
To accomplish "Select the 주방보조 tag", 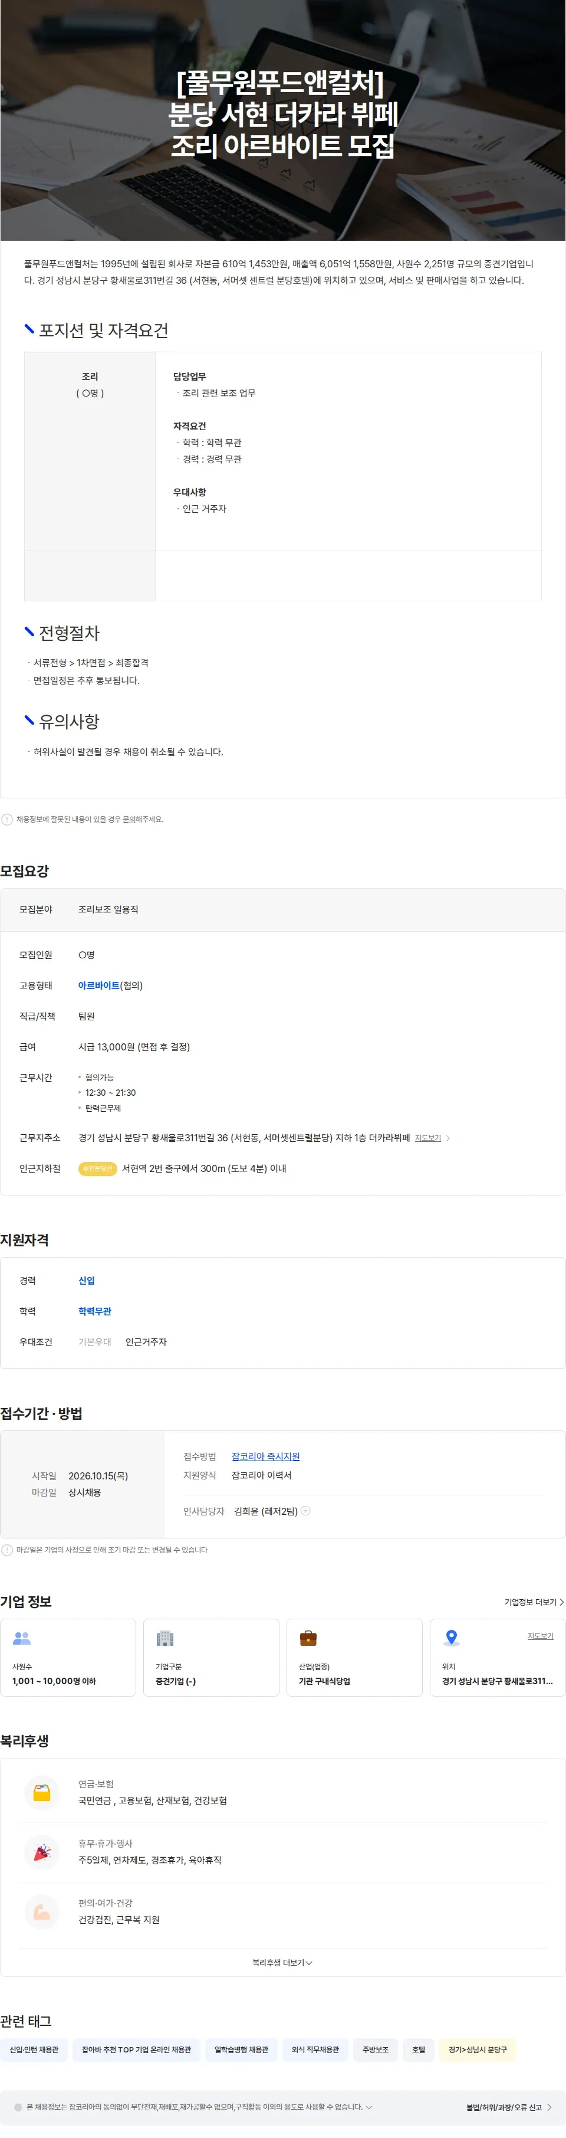I will click(x=376, y=2050).
